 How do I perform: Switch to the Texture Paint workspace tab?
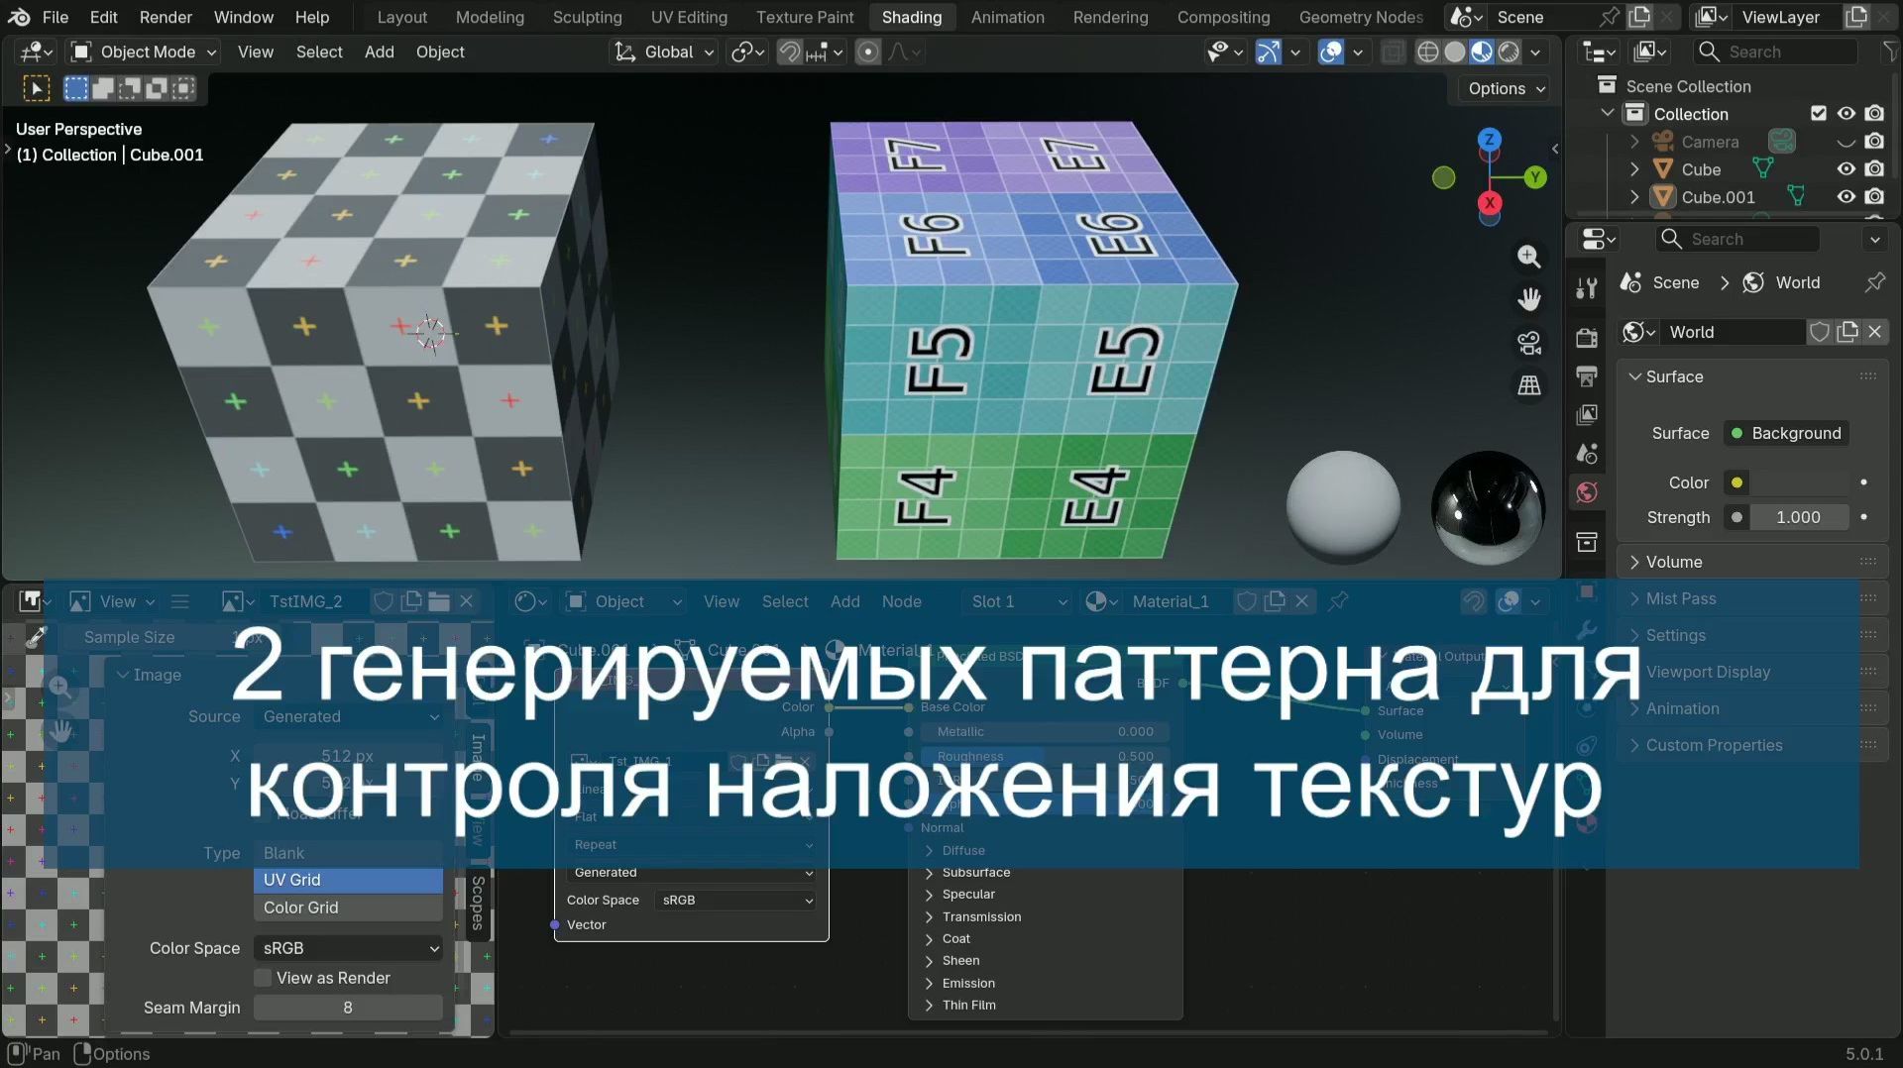805,17
